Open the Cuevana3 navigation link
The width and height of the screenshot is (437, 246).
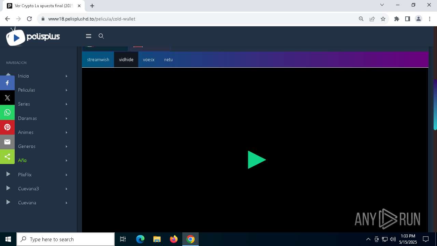(28, 189)
